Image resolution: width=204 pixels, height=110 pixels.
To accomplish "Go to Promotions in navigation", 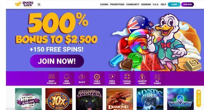I will 117,4.
